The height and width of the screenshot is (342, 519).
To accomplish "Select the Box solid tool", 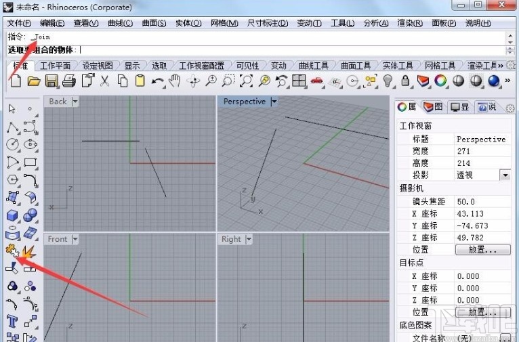I will (x=12, y=215).
